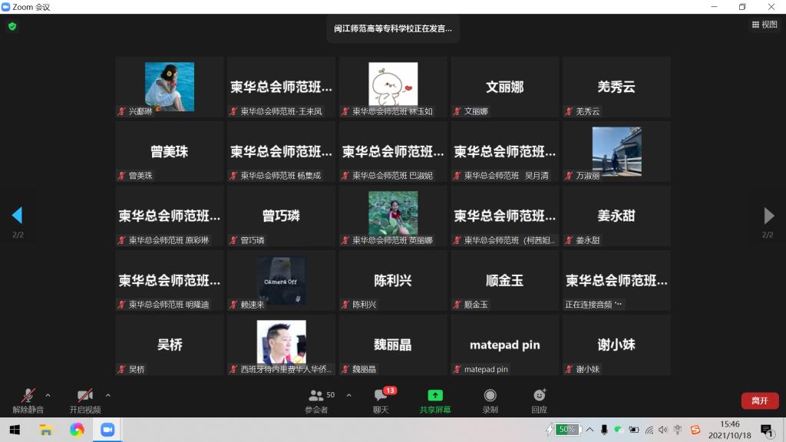786x442 pixels.
Task: Select participant tile 文丽娜
Action: pos(504,87)
